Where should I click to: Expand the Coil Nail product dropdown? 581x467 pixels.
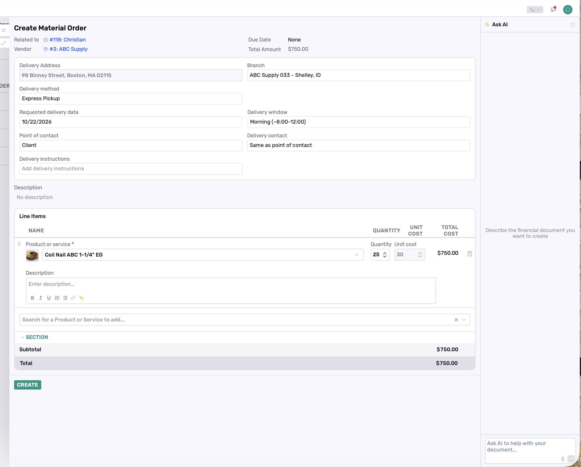click(356, 255)
